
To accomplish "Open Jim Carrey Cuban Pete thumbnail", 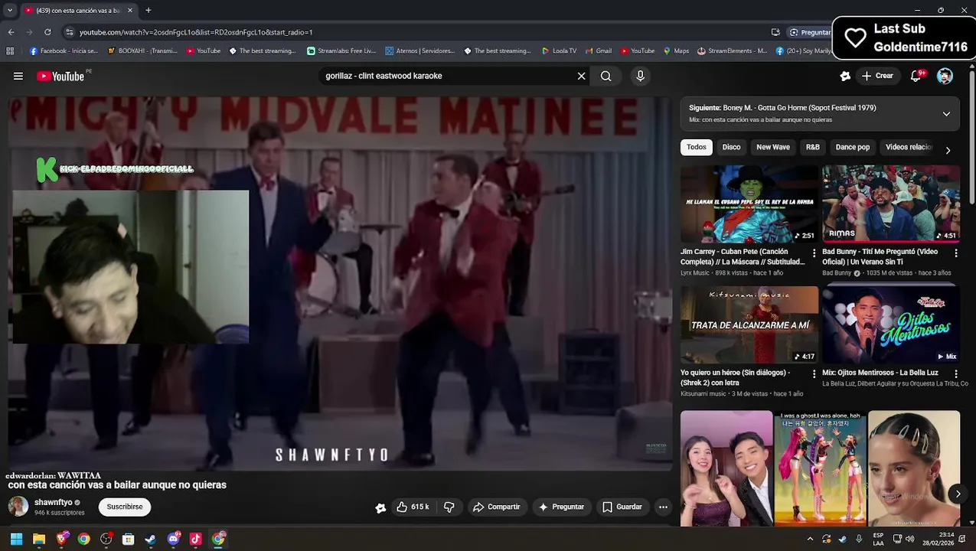I will (x=749, y=204).
